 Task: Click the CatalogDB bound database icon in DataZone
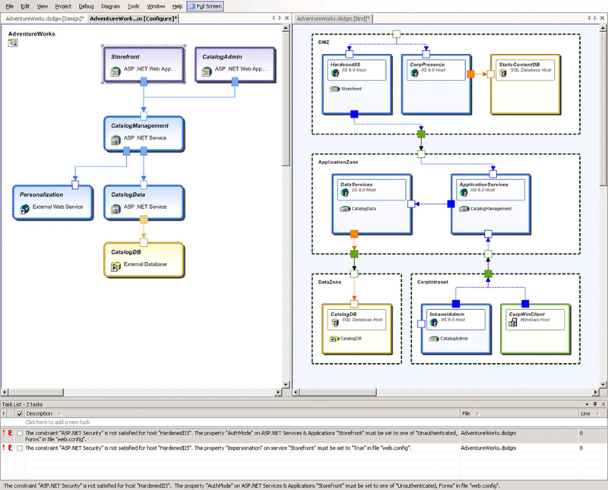334,339
